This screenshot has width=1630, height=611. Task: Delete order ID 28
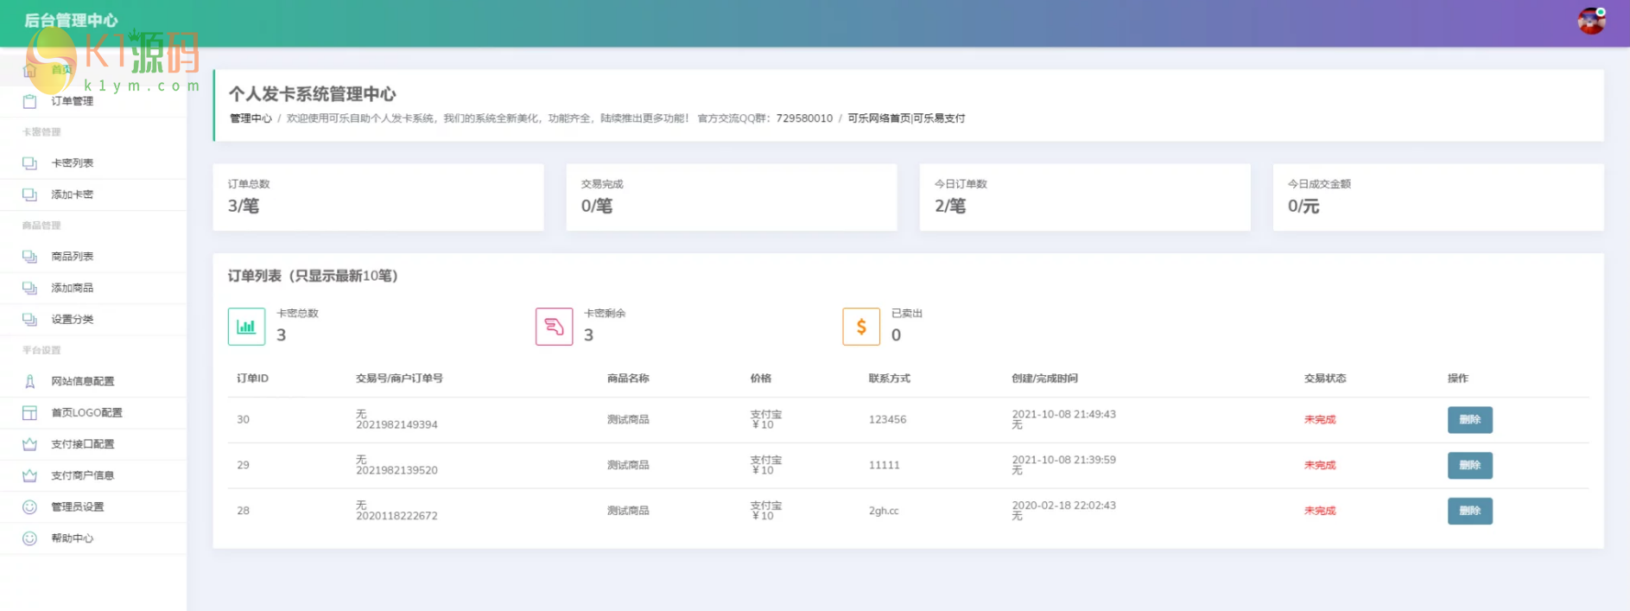(x=1469, y=511)
